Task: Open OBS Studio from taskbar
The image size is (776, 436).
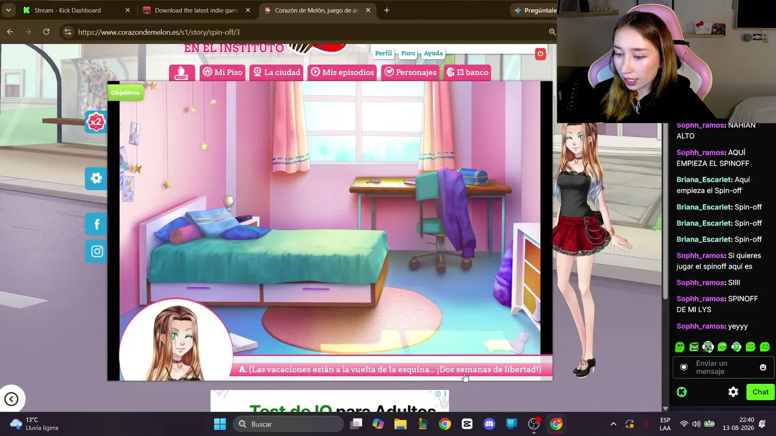Action: [533, 424]
